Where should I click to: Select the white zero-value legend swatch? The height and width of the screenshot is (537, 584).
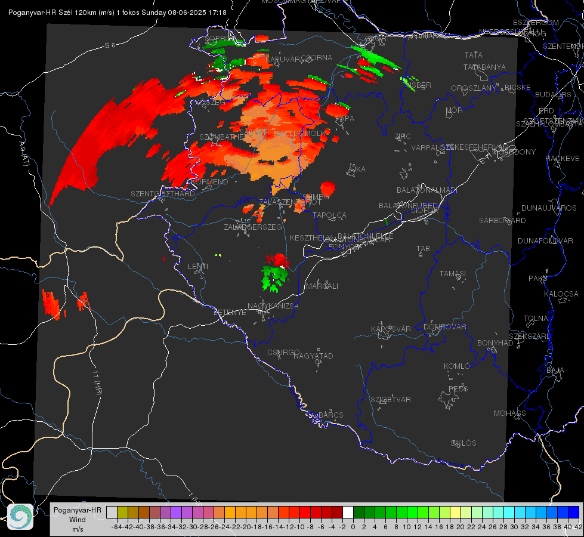pos(348,512)
